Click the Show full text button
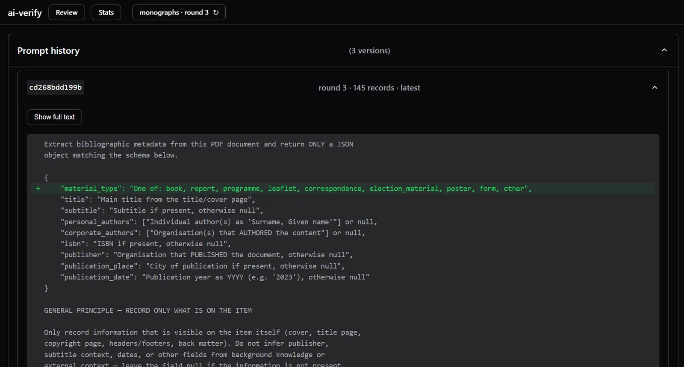The width and height of the screenshot is (684, 367). click(54, 117)
